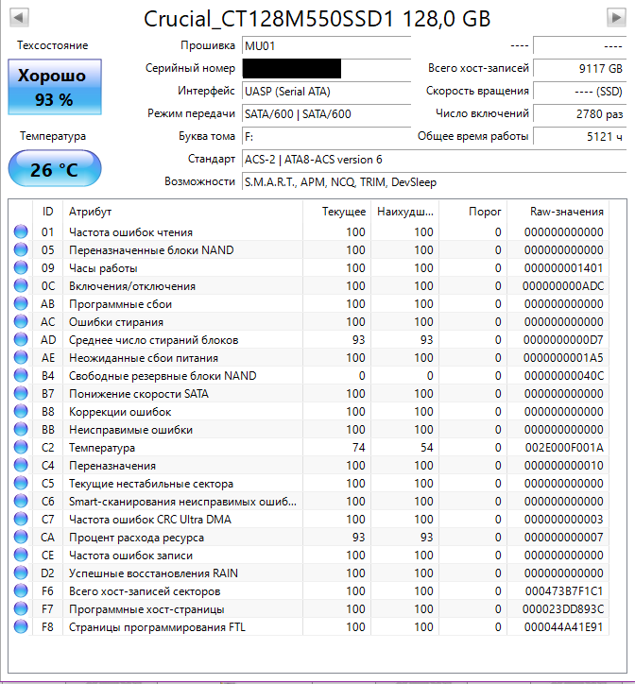This screenshot has width=635, height=684.
Task: Go to next disk with right arrow
Action: (616, 17)
